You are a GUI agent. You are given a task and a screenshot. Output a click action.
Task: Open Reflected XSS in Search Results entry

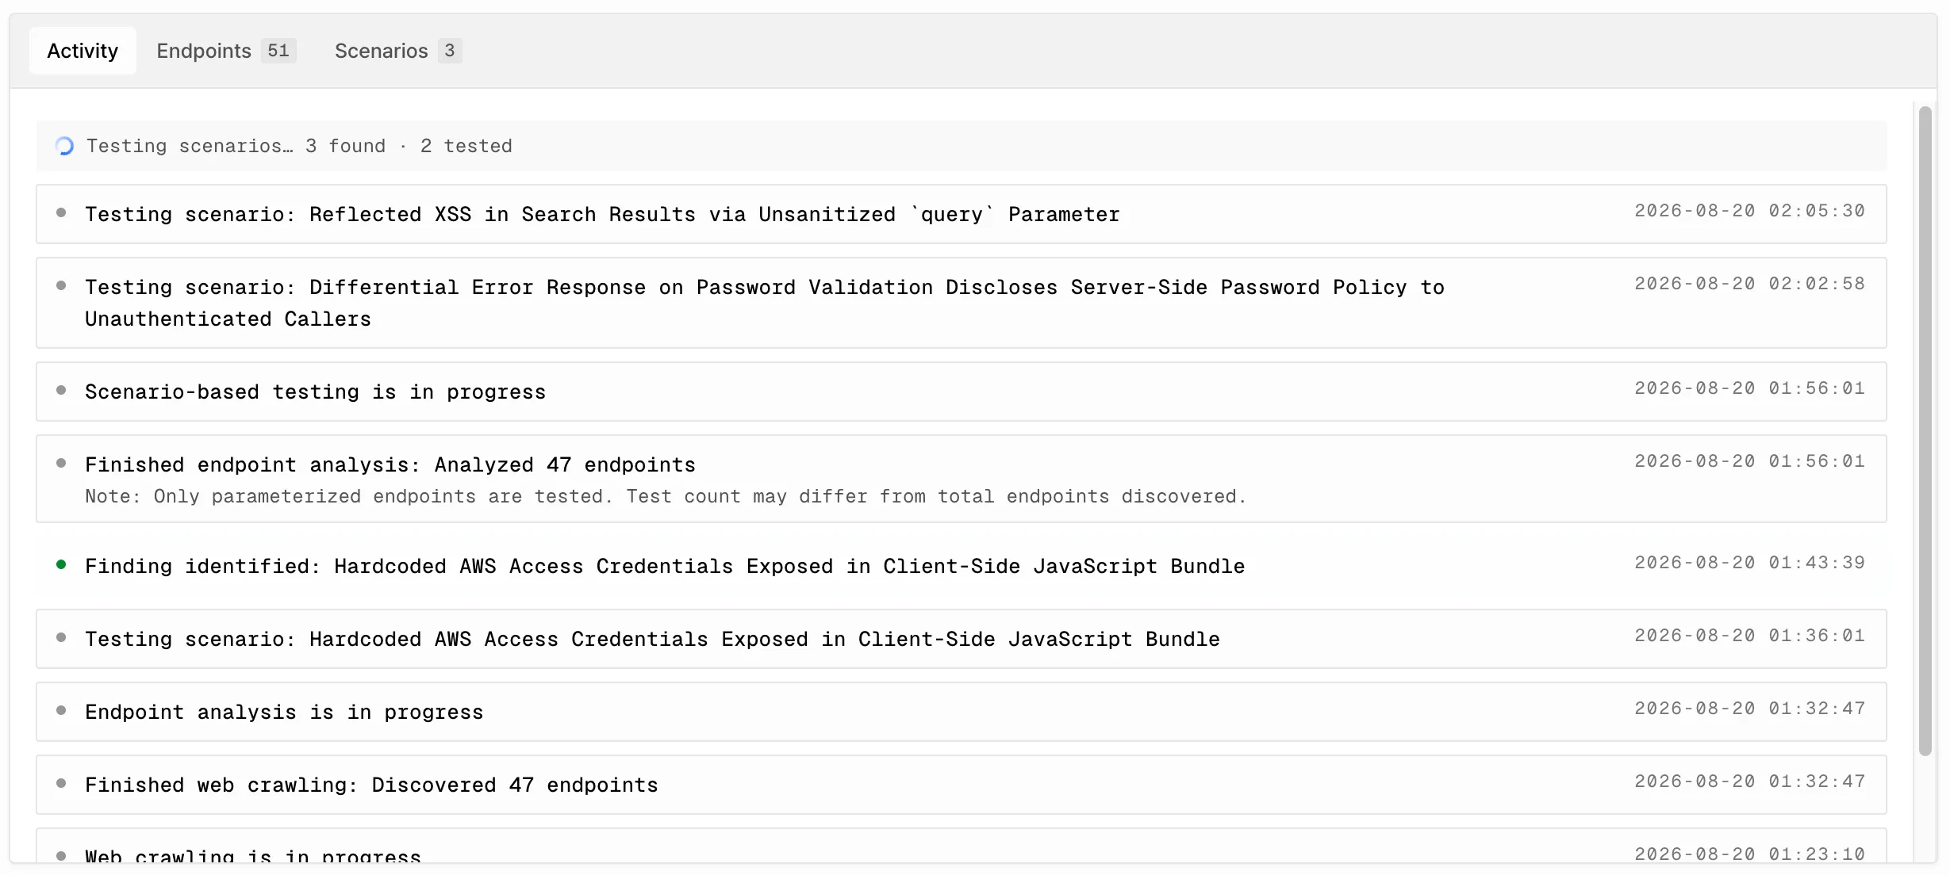[x=962, y=214]
